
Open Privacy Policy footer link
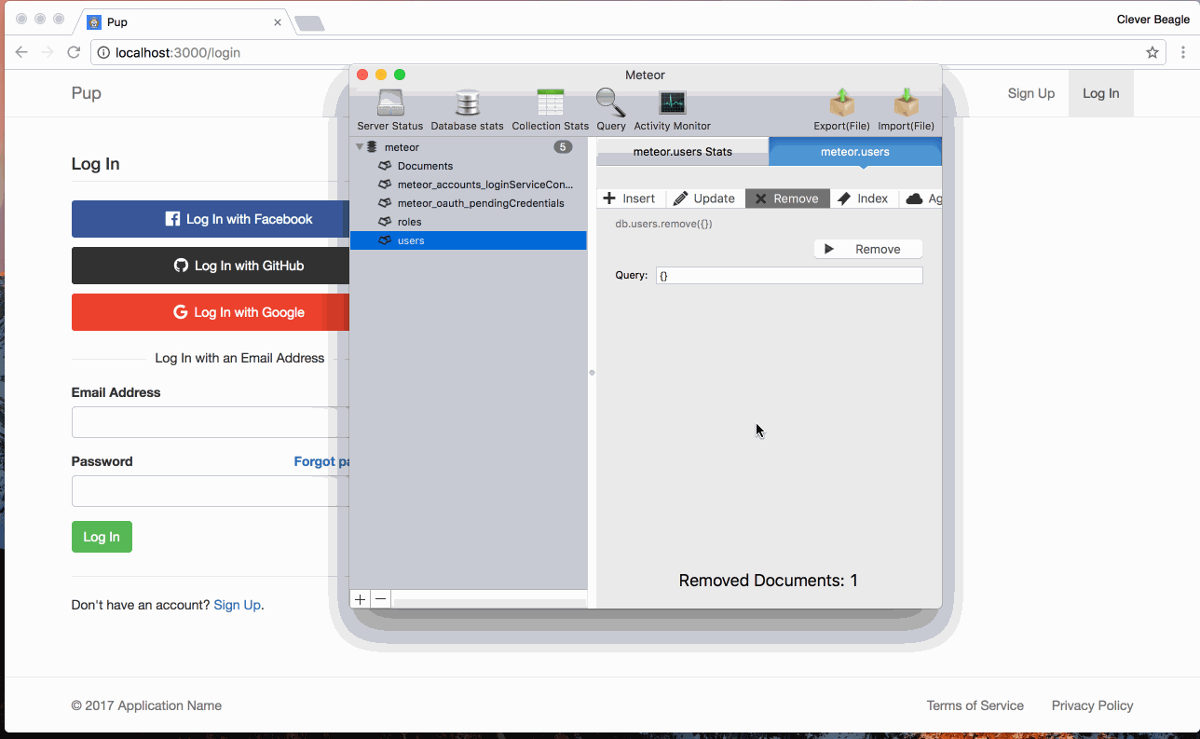click(1092, 705)
